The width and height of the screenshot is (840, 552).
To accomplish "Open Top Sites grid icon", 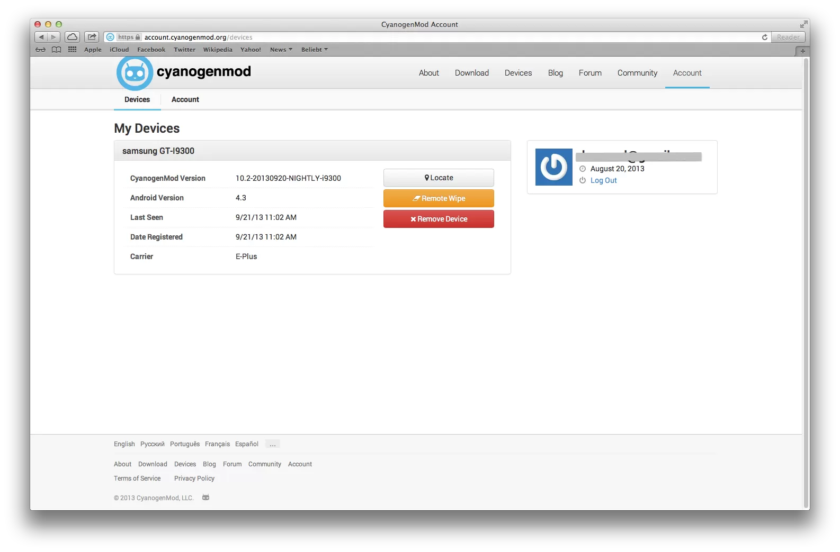I will coord(73,50).
